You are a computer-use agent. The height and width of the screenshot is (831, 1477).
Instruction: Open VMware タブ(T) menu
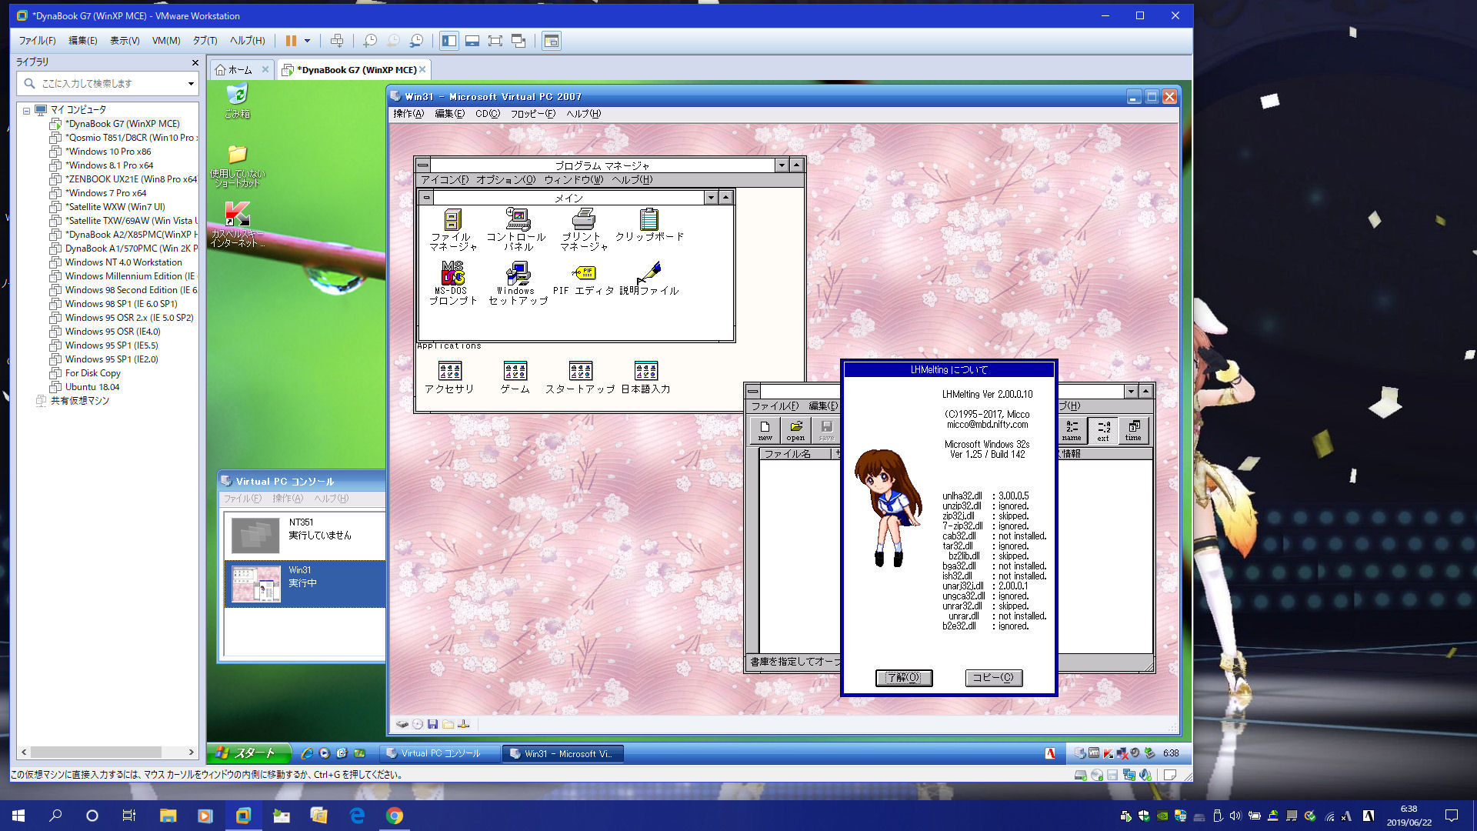point(205,41)
